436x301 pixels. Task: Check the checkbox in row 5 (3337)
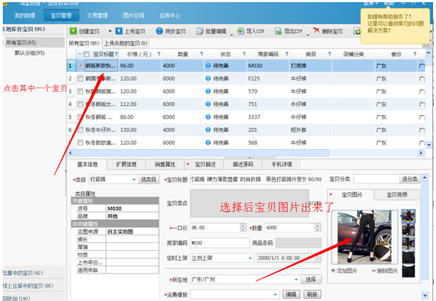coord(80,117)
